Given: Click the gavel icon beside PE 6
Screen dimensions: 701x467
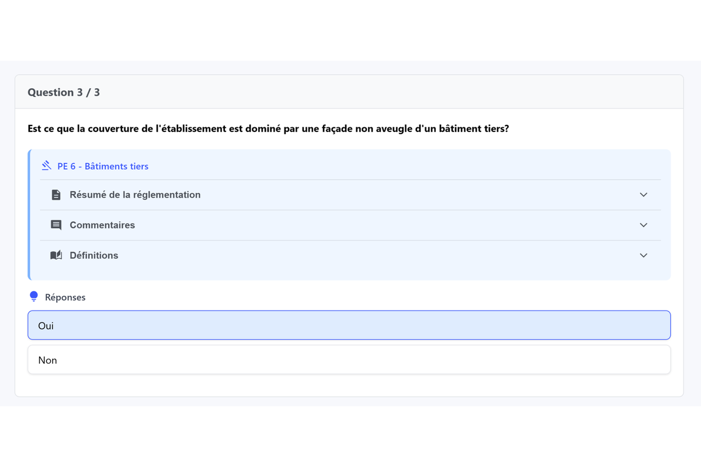Looking at the screenshot, I should (47, 166).
